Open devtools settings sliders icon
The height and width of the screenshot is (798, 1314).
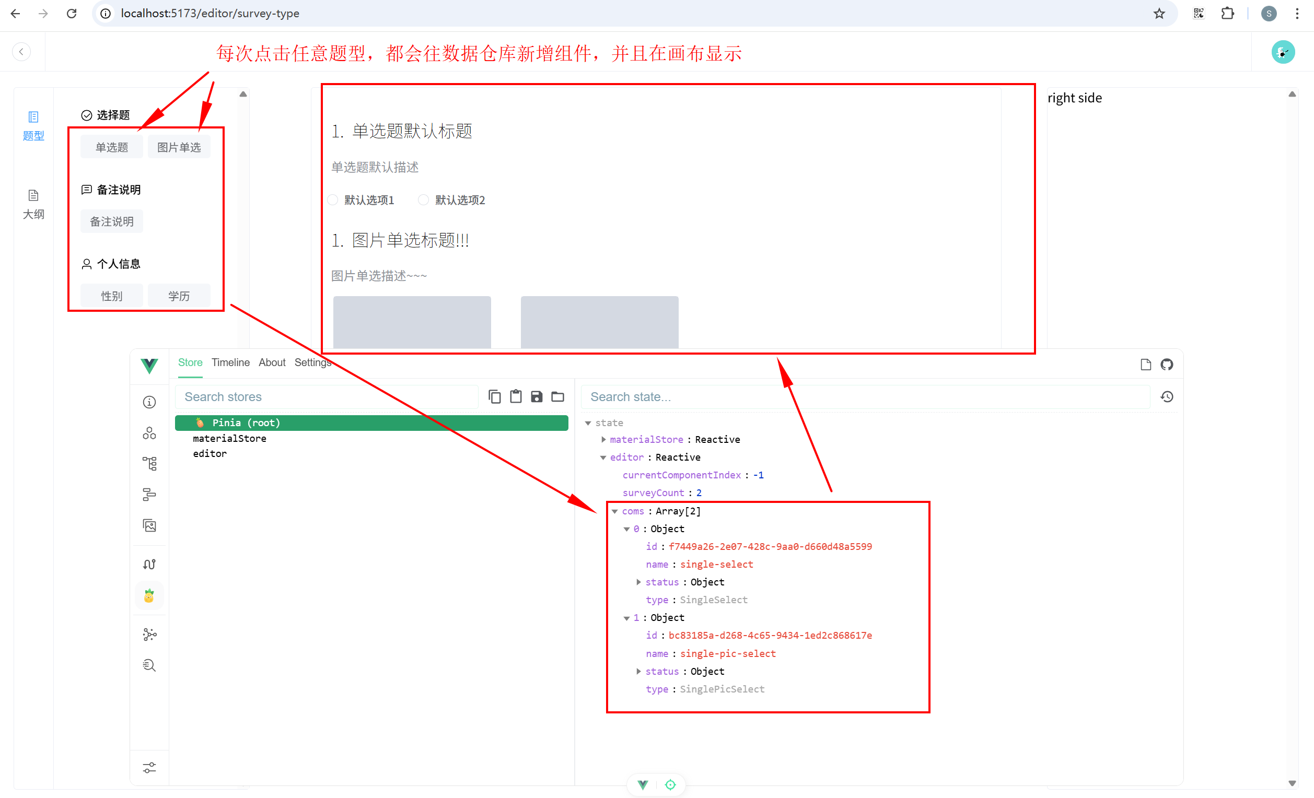click(x=149, y=768)
